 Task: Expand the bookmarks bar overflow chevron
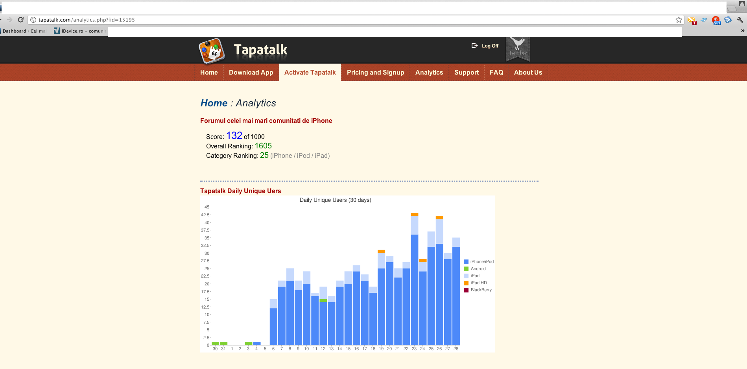tap(742, 31)
